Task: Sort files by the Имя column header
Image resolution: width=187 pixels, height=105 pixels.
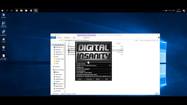Action: [69, 43]
